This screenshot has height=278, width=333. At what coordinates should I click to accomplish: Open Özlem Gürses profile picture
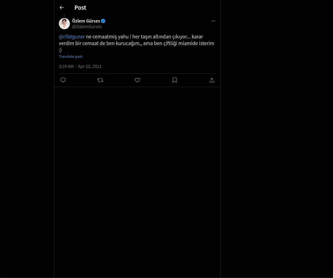tap(64, 24)
